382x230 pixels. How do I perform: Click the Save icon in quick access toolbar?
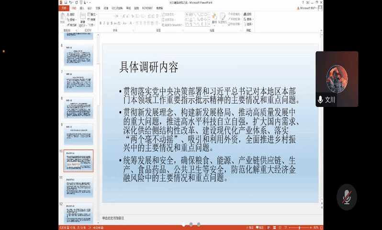coord(66,2)
